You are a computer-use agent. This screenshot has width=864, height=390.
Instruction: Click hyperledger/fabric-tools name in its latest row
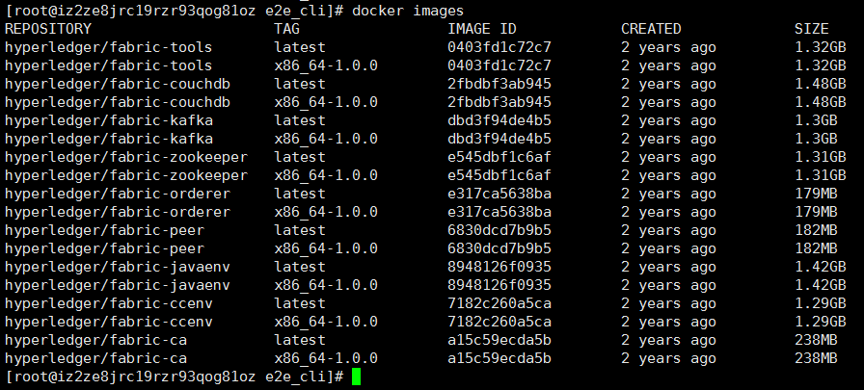[x=108, y=47]
